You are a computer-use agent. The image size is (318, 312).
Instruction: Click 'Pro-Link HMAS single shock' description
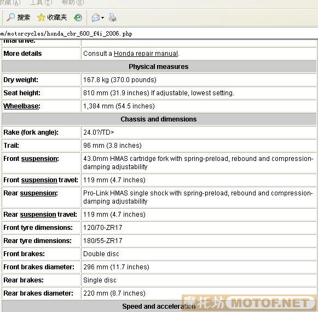tap(198, 197)
